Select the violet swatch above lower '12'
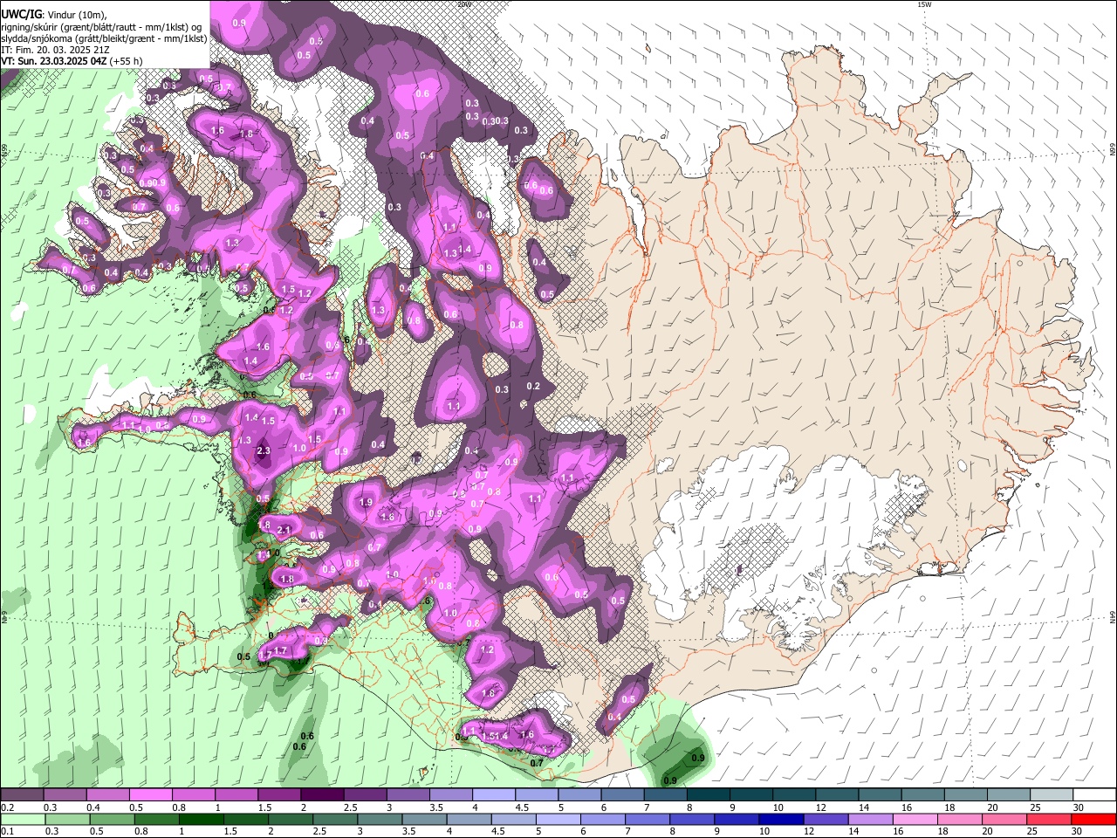 (x=826, y=819)
